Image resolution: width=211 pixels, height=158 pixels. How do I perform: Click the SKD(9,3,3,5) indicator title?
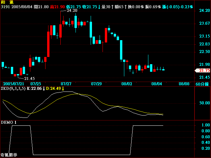point(13,89)
